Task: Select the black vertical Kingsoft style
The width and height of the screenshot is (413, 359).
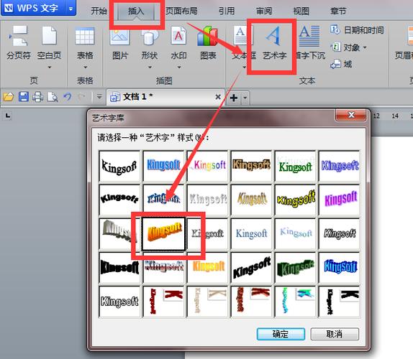Action: (340, 302)
